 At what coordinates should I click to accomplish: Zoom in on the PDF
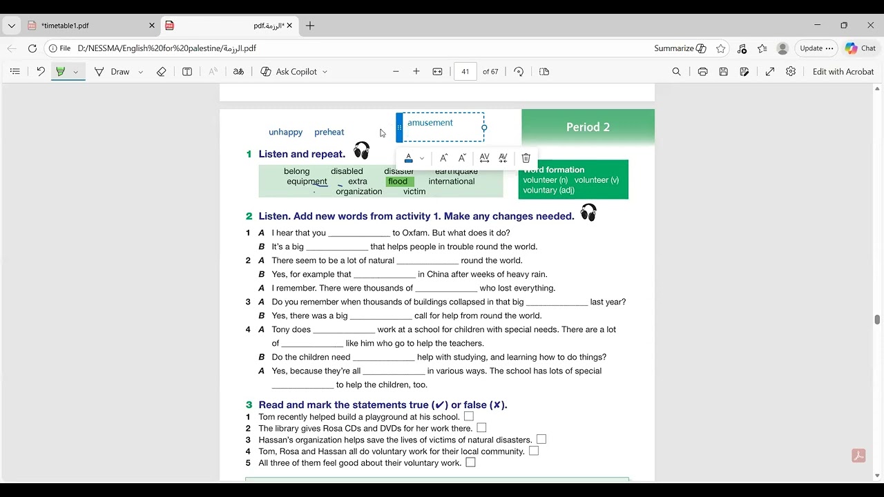tap(416, 72)
